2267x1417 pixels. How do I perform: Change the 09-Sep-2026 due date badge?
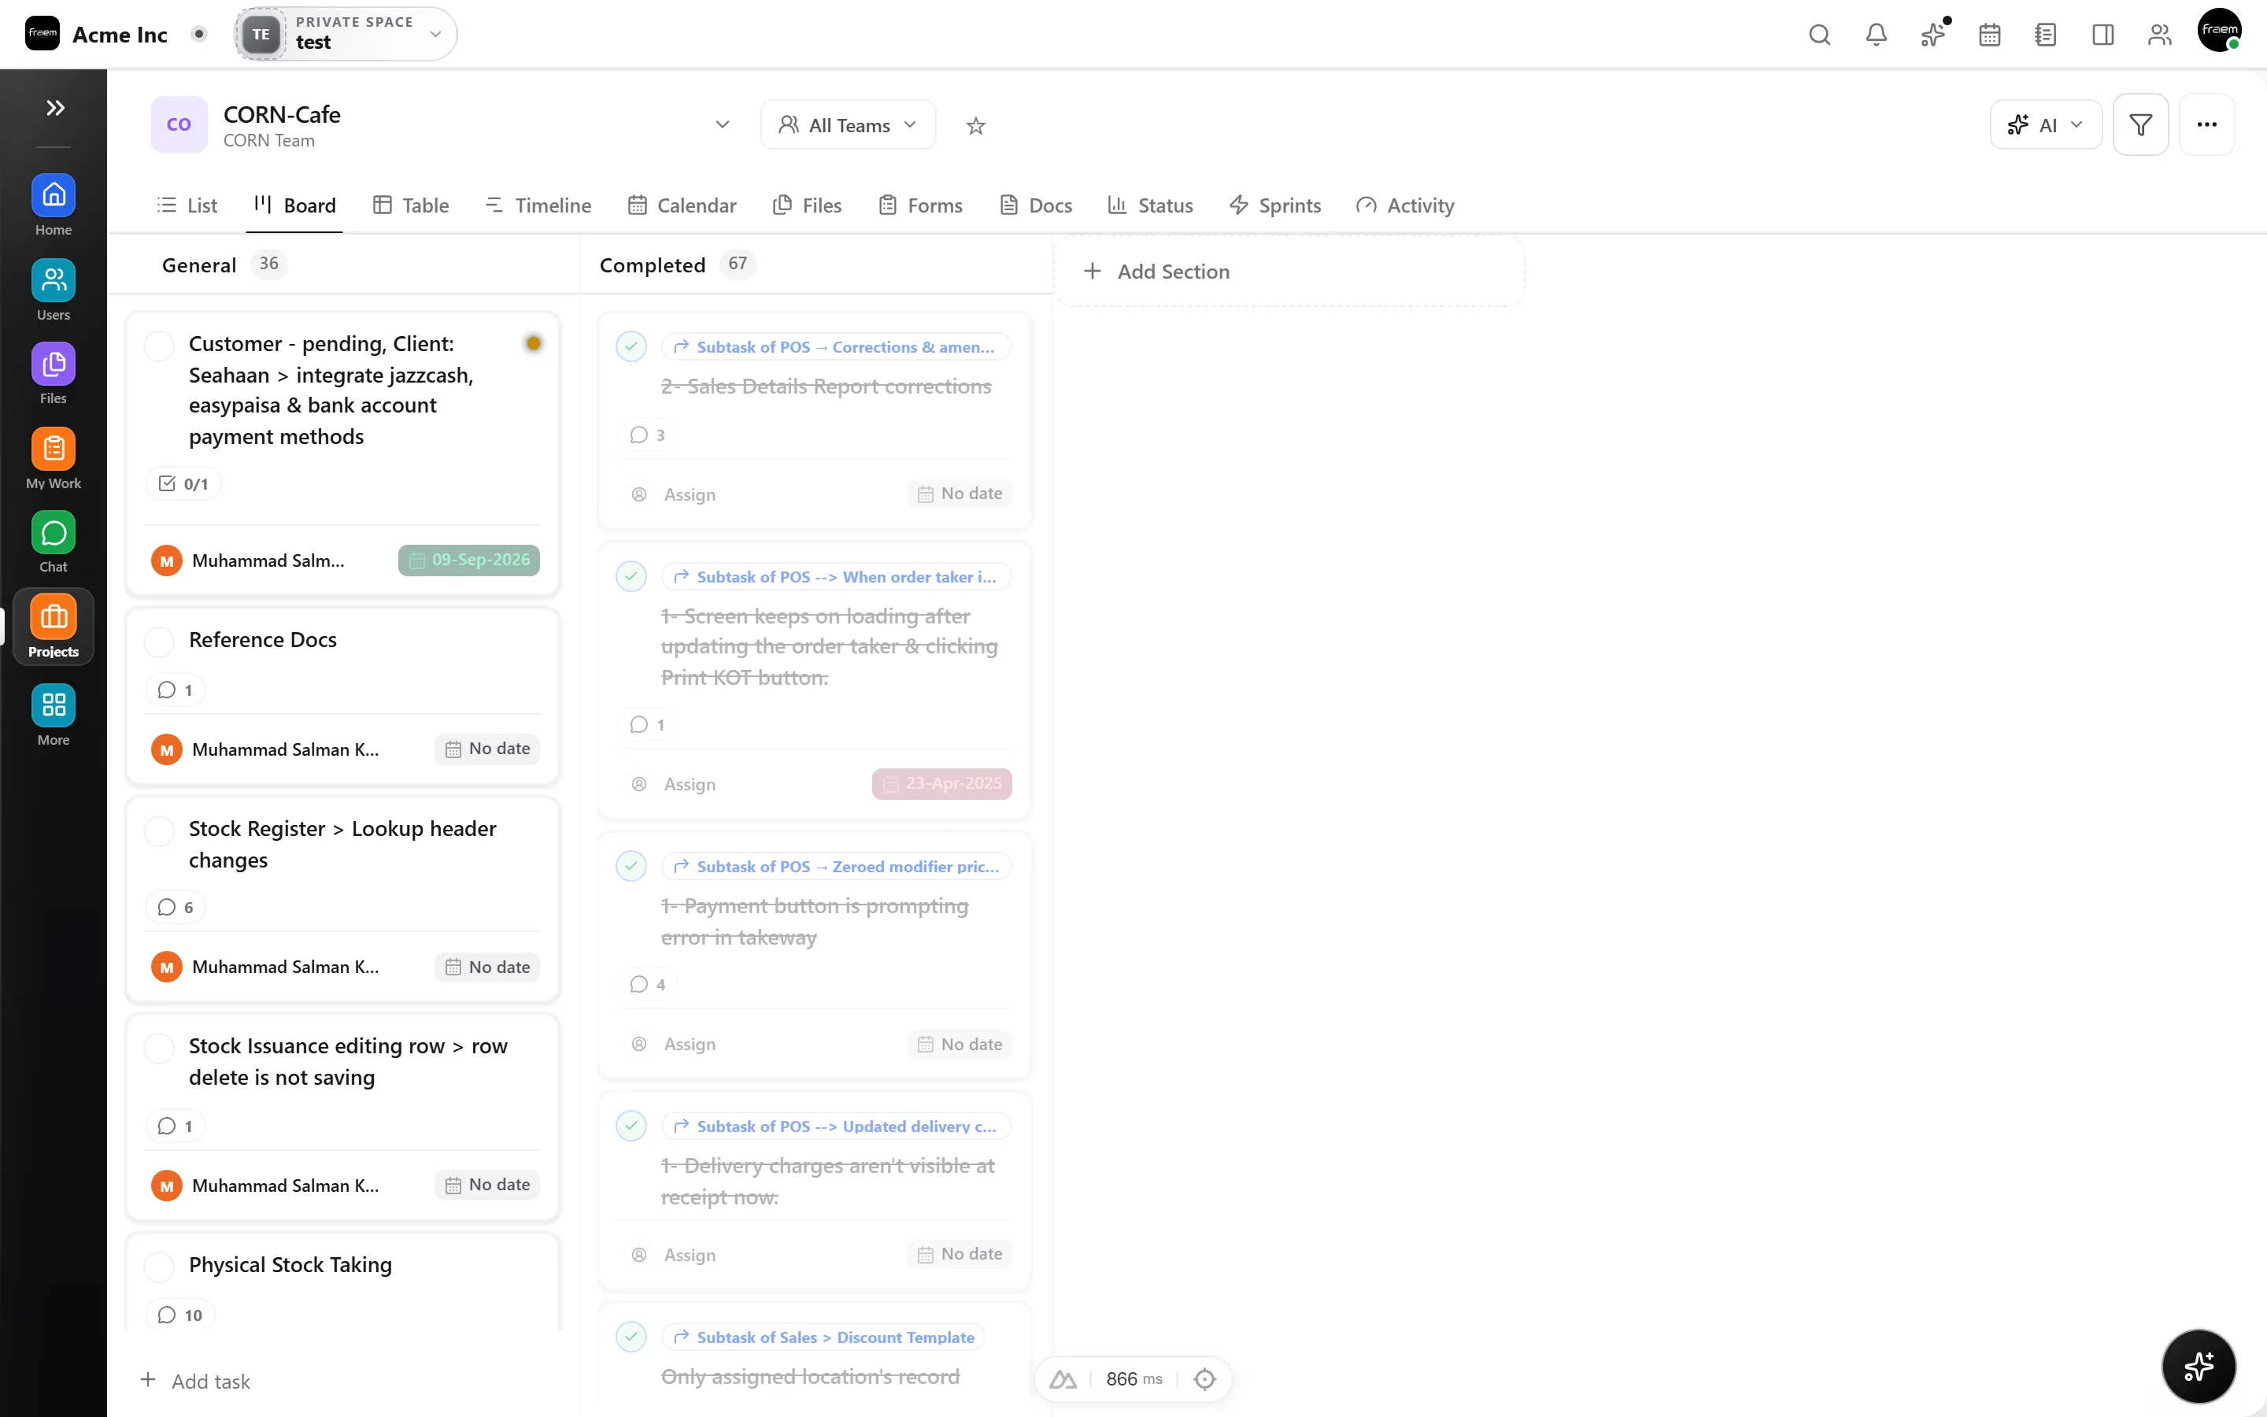pyautogui.click(x=468, y=561)
